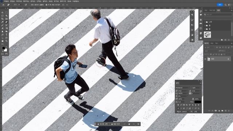Open the Paragraph panel icon in floating strip
The image size is (233, 131).
(x=192, y=15)
